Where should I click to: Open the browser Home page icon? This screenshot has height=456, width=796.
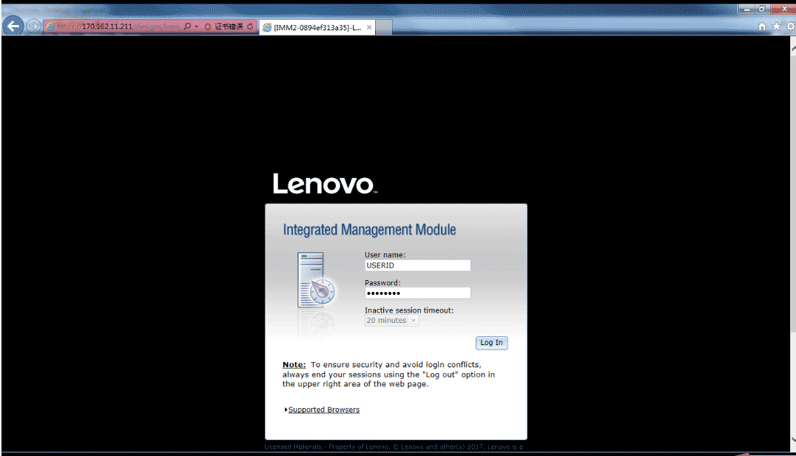pos(762,27)
